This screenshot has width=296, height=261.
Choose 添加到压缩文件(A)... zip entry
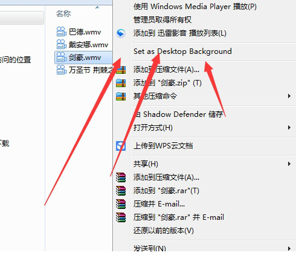166,70
